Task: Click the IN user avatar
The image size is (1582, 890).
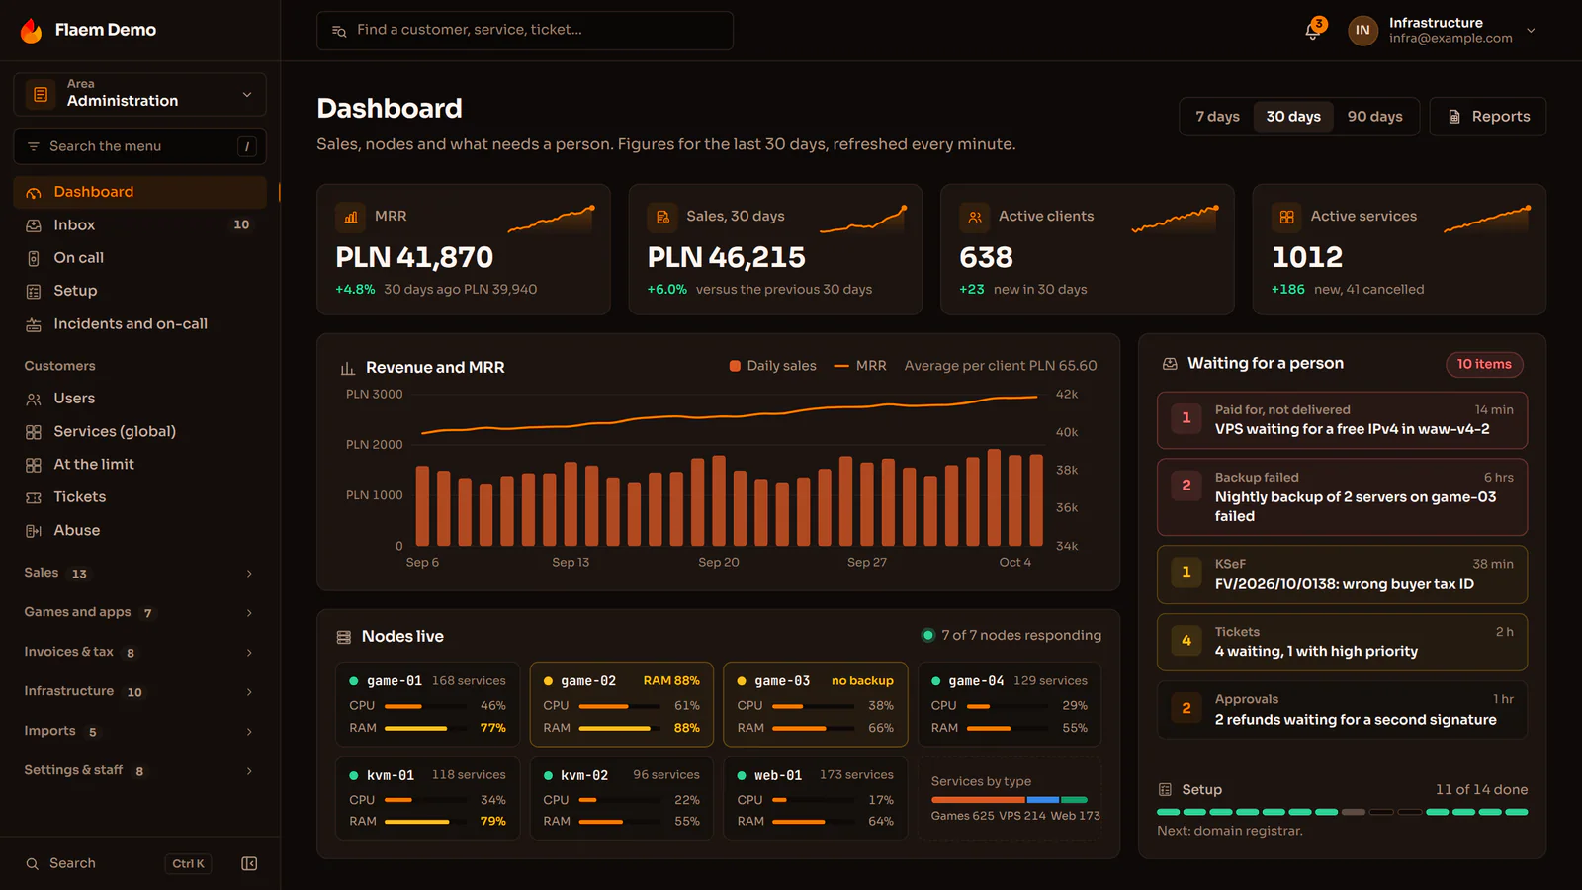Action: (1362, 30)
